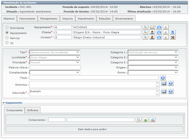The height and width of the screenshot is (139, 189).
Task: Click the search magnifier in the Contato row
Action: [x=145, y=37]
